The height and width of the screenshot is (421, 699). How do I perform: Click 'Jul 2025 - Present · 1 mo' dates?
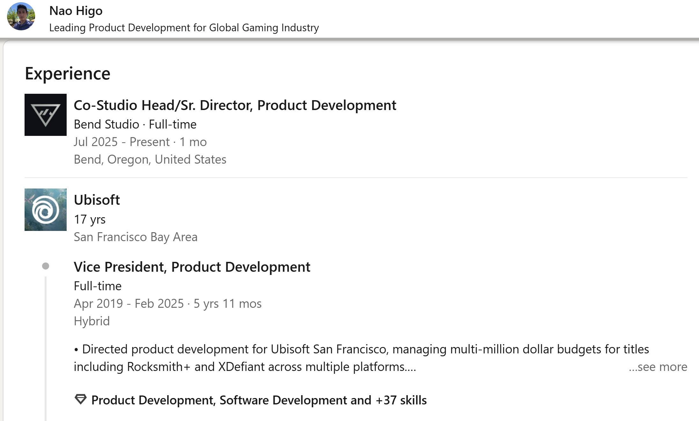(x=140, y=142)
